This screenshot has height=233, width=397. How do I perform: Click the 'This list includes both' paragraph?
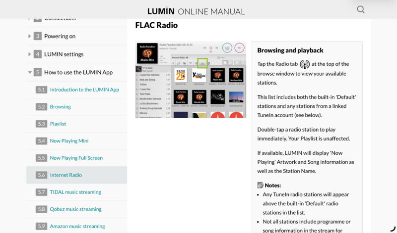pos(307,106)
